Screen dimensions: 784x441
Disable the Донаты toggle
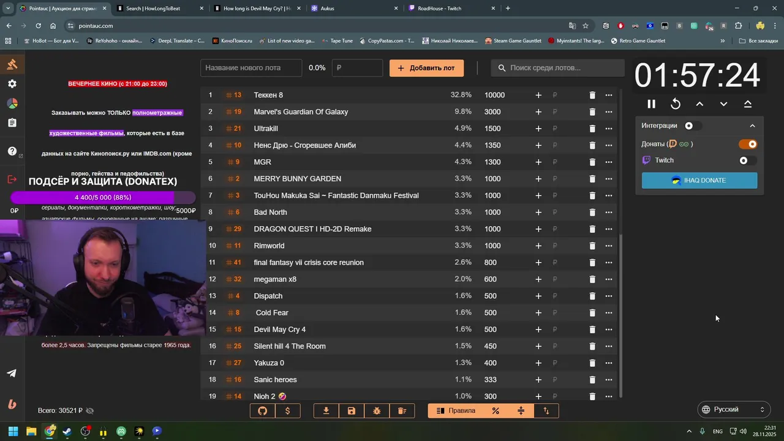click(748, 144)
